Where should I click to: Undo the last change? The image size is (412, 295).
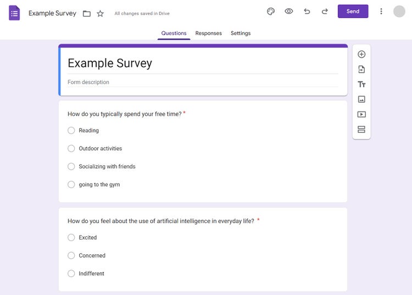pyautogui.click(x=307, y=11)
